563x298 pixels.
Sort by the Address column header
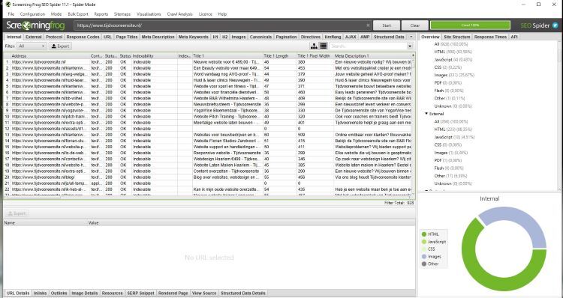[50, 56]
